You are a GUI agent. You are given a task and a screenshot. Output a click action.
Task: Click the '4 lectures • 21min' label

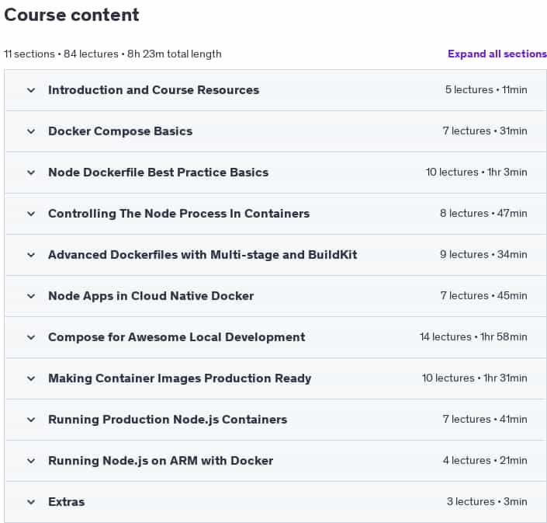click(x=485, y=461)
